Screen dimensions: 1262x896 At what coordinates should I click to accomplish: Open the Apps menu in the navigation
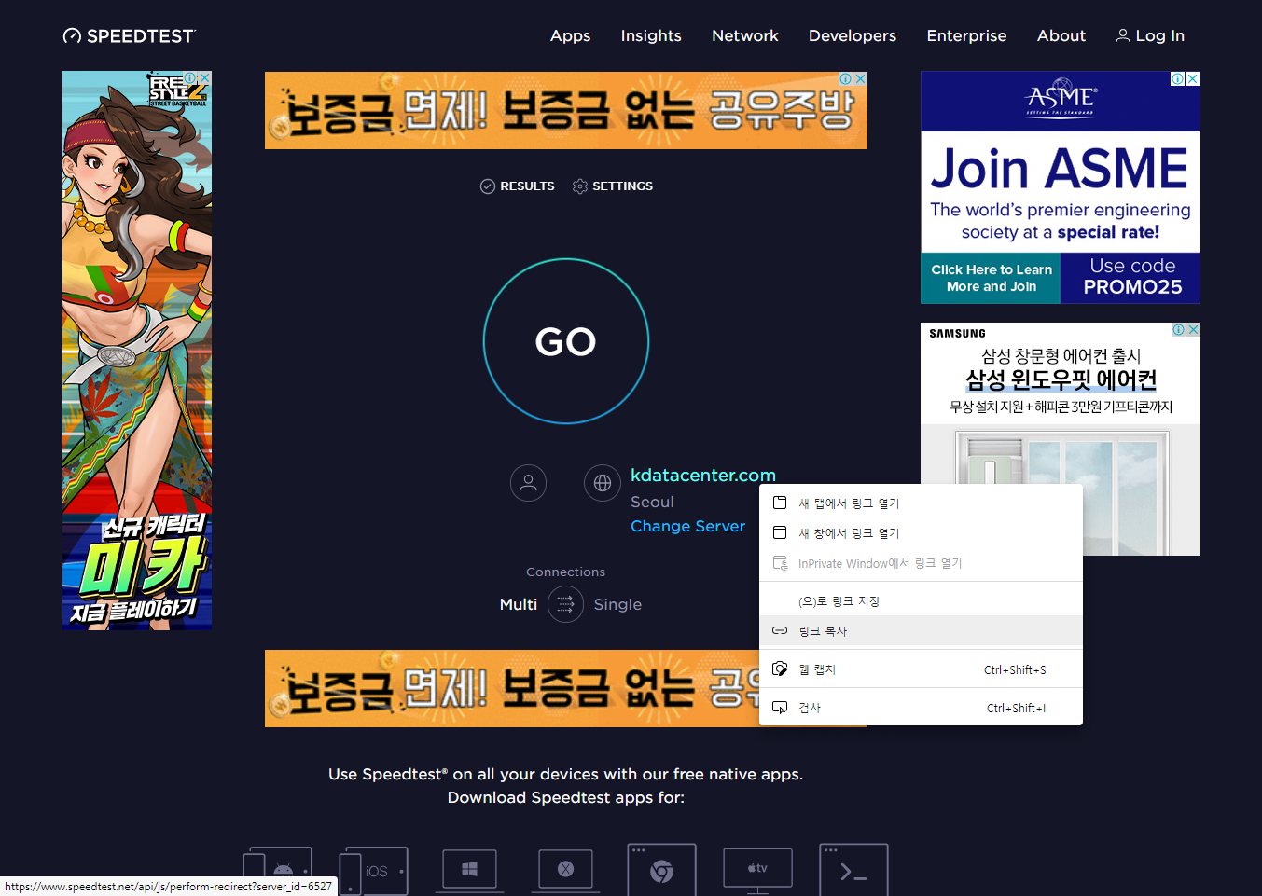570,35
